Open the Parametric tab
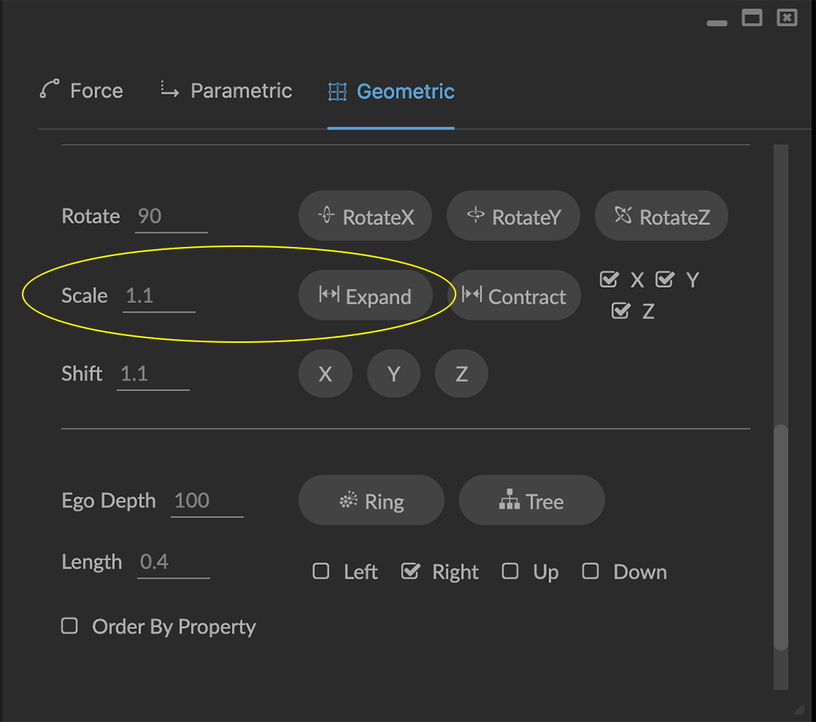 pyautogui.click(x=227, y=91)
